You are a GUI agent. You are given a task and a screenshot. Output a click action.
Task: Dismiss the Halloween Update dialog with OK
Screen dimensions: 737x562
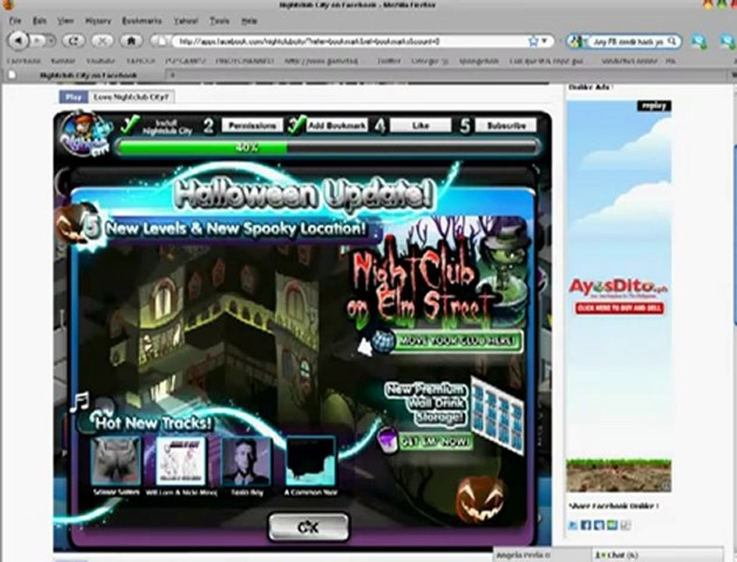(309, 527)
